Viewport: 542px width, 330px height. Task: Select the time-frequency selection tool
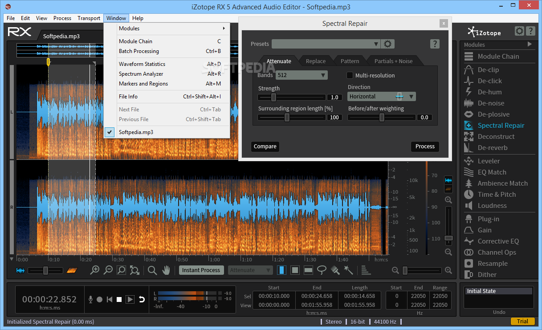(x=295, y=270)
